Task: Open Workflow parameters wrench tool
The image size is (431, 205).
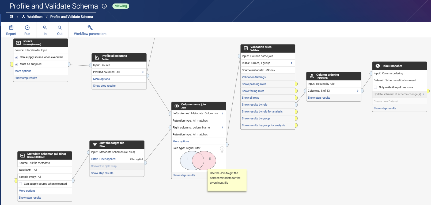Action: [90, 28]
